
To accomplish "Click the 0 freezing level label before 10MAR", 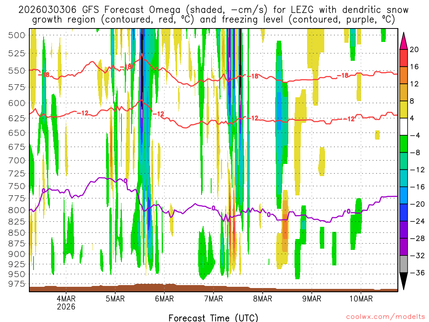I will coord(348,211).
